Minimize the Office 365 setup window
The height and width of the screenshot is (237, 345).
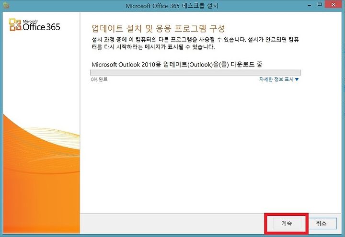[310, 5]
